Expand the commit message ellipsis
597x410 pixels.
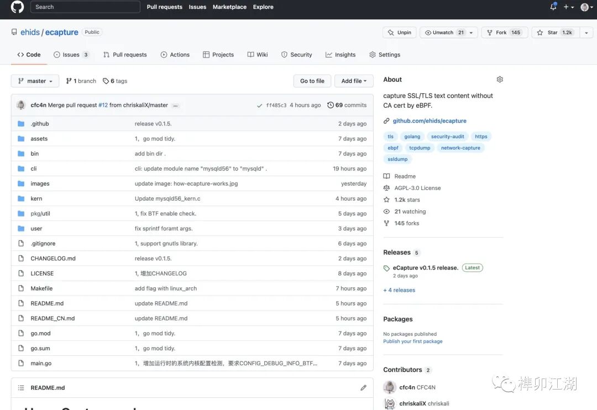pyautogui.click(x=176, y=106)
